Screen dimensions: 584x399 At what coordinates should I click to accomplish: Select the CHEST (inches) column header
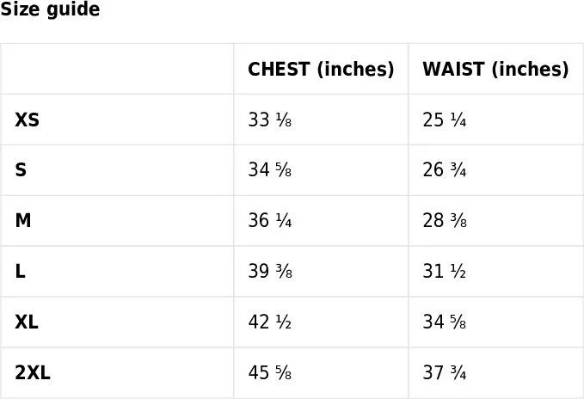pos(321,70)
